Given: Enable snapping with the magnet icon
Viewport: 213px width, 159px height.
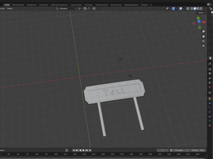Looking at the screenshot, I should click(x=85, y=8).
